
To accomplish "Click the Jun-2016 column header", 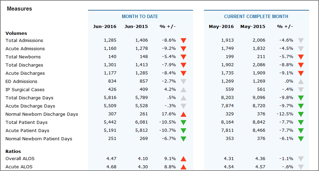I will pos(105,27).
